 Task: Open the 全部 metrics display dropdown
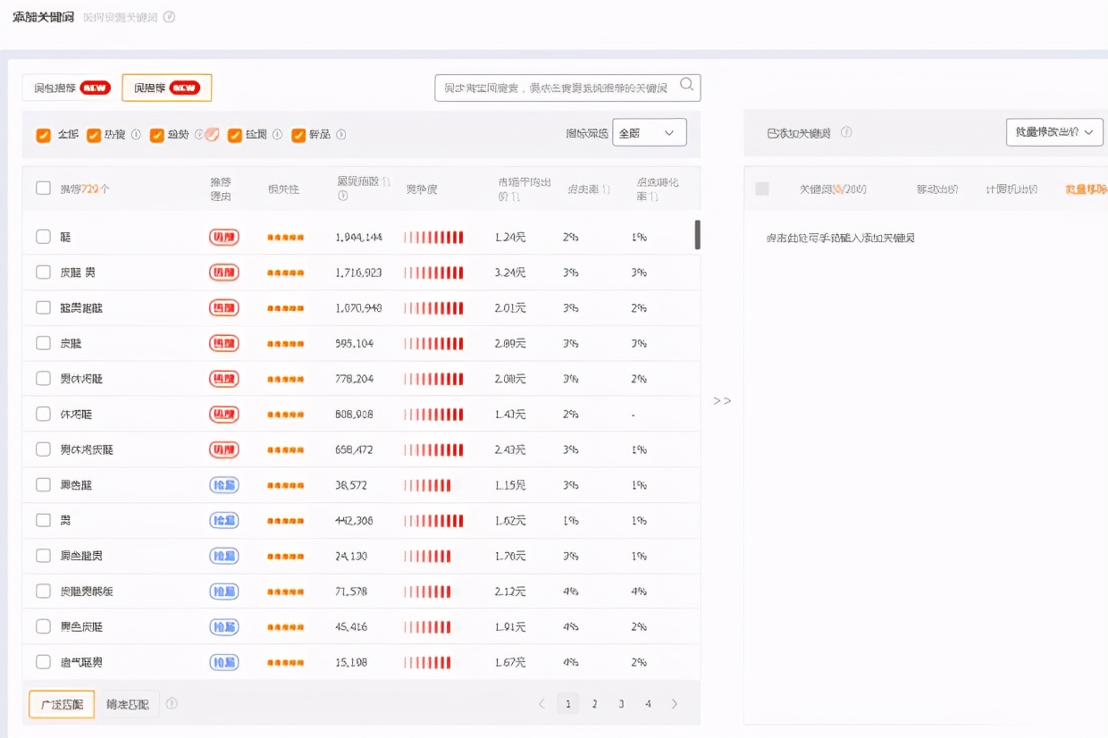pos(650,131)
